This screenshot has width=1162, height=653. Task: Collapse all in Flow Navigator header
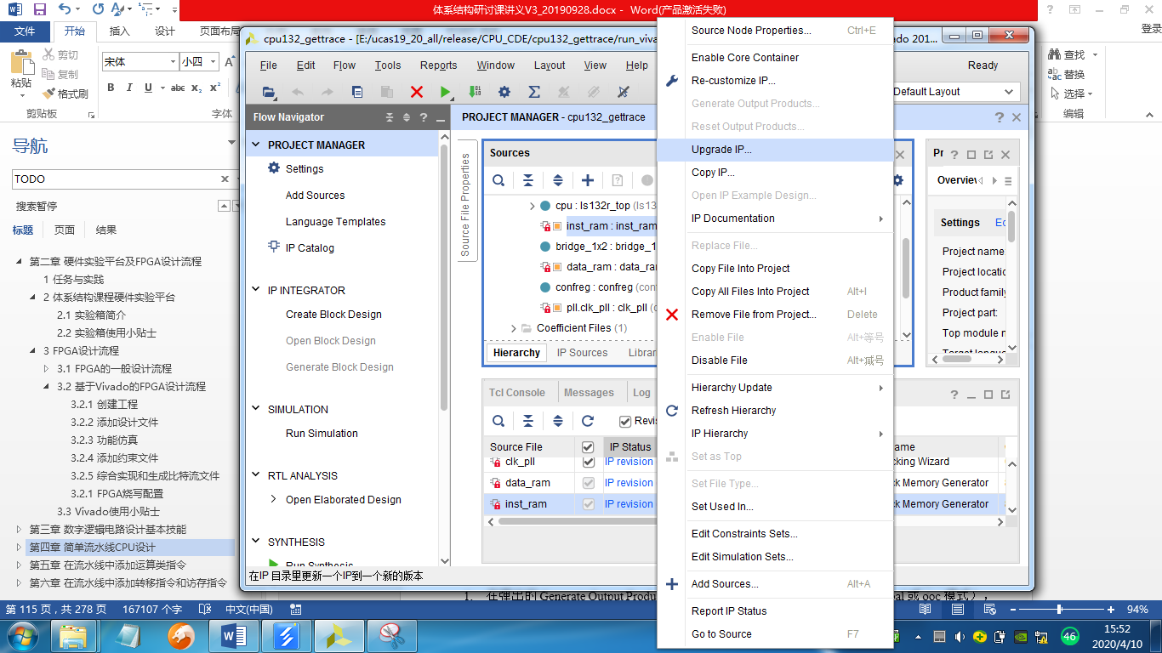(x=390, y=117)
